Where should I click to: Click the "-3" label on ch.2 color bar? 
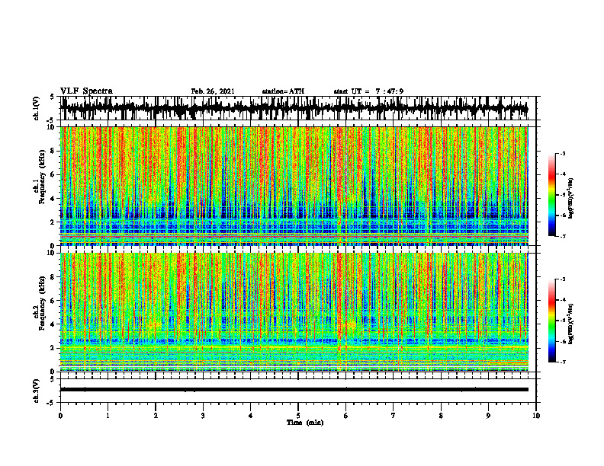[563, 279]
